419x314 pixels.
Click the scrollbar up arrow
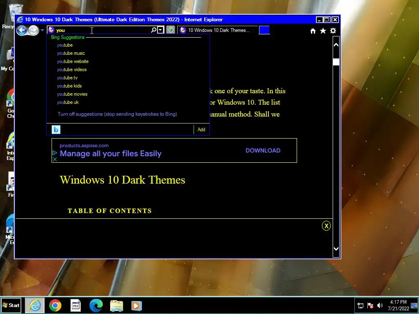336,45
